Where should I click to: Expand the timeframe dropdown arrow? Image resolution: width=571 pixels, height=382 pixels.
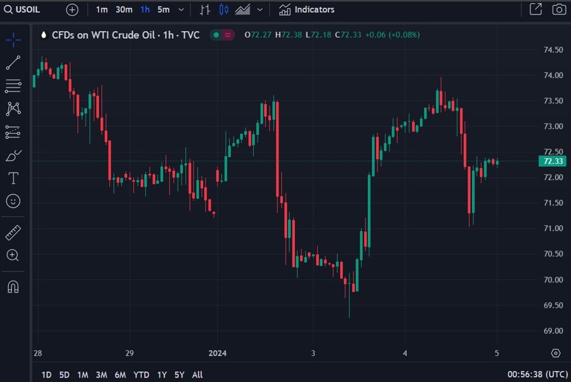click(x=181, y=10)
